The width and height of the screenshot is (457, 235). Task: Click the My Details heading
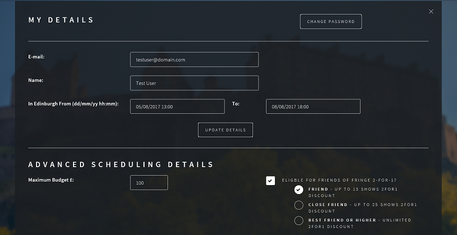coord(61,20)
